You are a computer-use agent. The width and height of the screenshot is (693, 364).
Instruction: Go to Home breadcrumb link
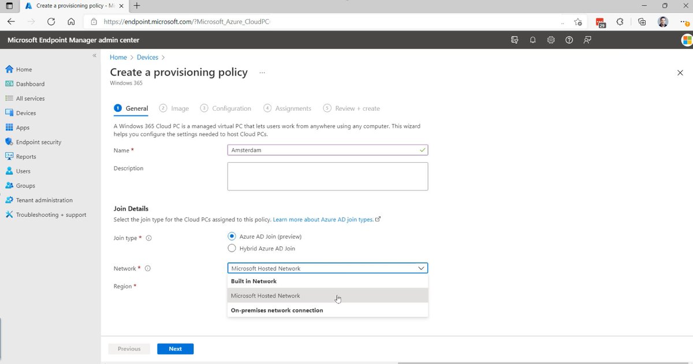pos(118,57)
